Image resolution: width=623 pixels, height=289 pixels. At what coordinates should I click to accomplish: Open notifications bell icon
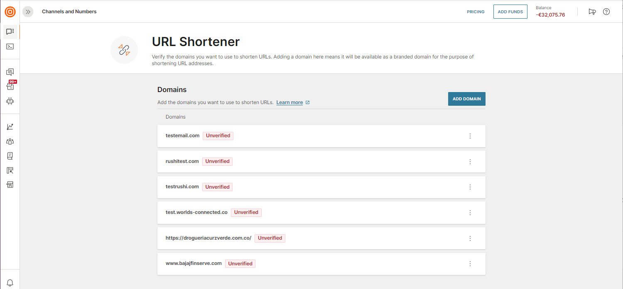[x=10, y=283]
